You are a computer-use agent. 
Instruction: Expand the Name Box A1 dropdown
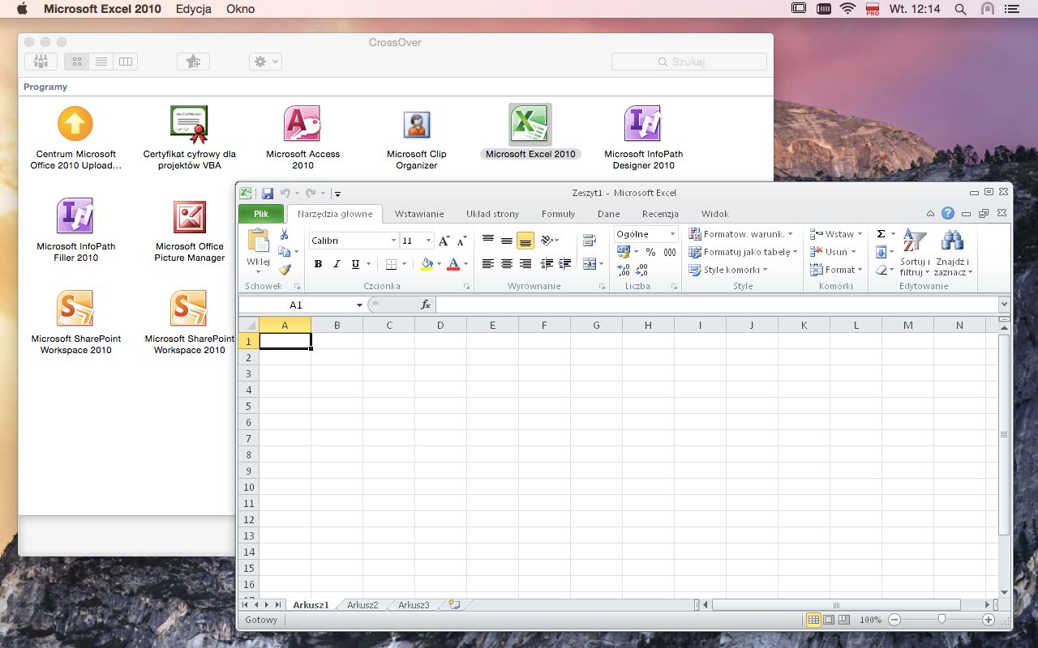click(x=359, y=305)
